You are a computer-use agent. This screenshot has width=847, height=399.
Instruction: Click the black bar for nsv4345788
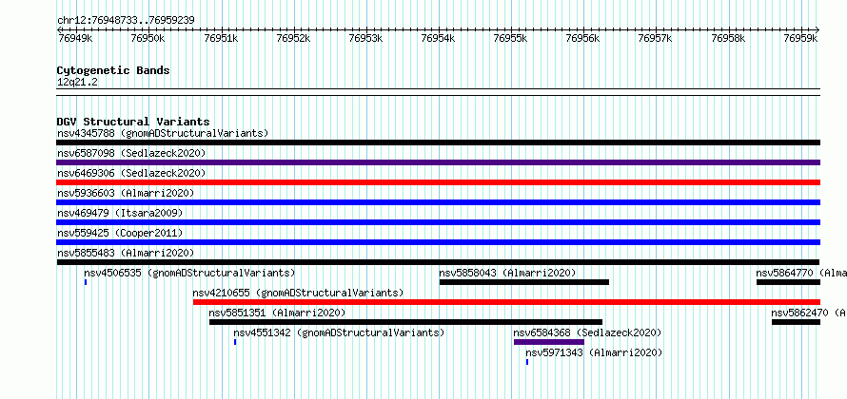[x=438, y=142]
